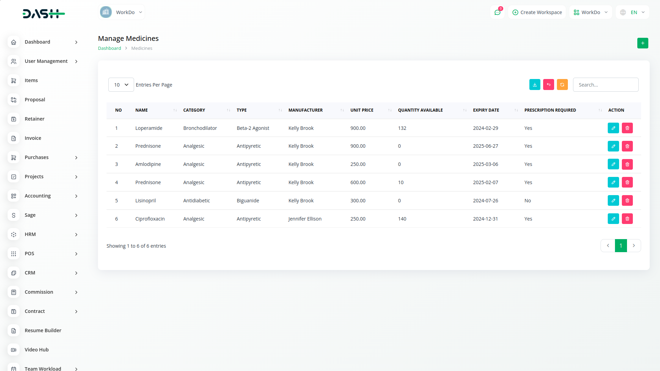Viewport: 660px width, 371px height.
Task: Open the EN language dropdown
Action: [x=633, y=12]
